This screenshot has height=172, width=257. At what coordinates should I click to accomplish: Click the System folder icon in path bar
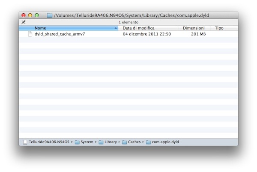pos(77,142)
